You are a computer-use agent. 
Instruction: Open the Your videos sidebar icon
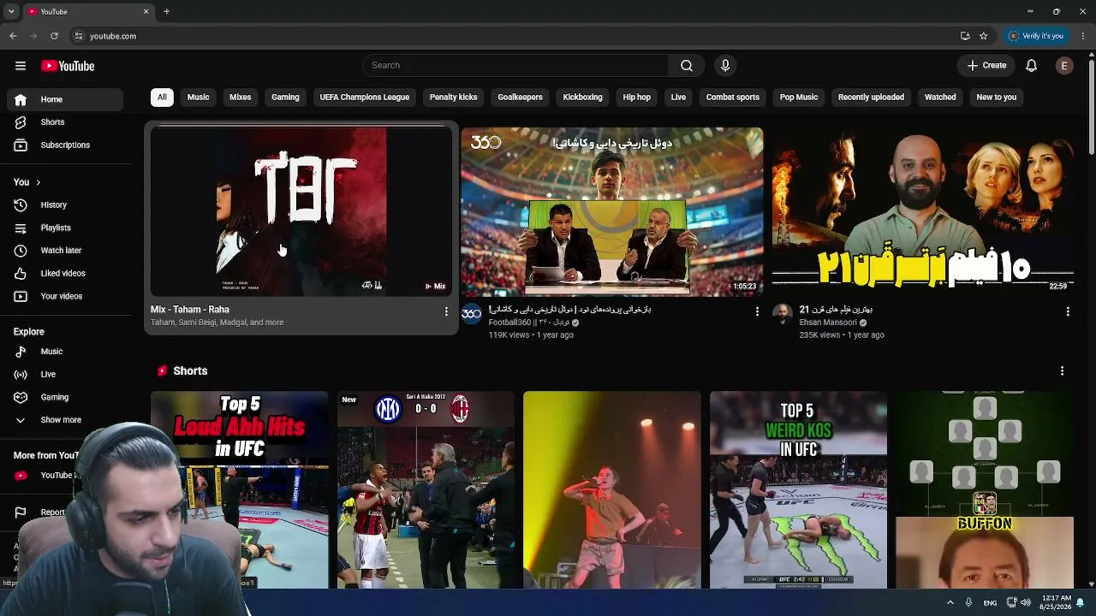(21, 296)
